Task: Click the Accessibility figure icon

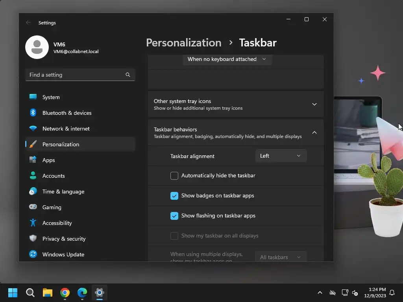Action: (33, 223)
